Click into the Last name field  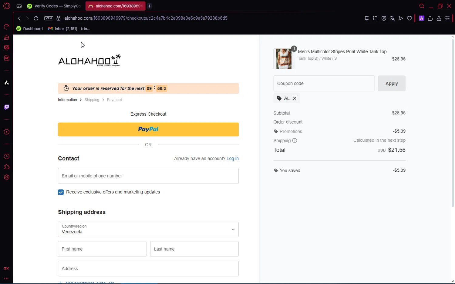[x=194, y=249]
